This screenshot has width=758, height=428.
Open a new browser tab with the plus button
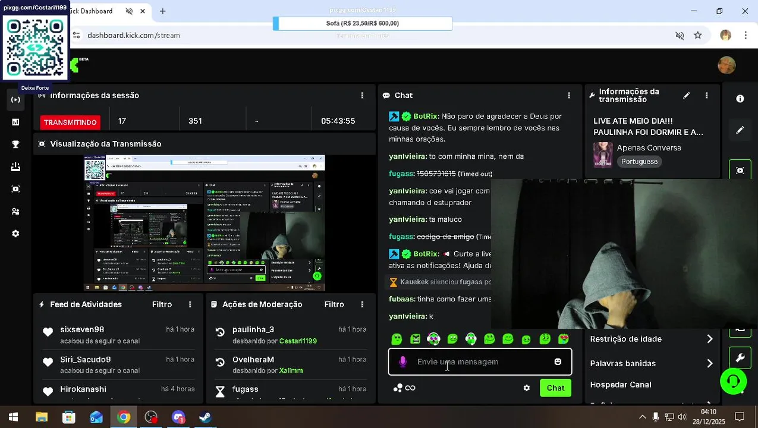point(162,11)
